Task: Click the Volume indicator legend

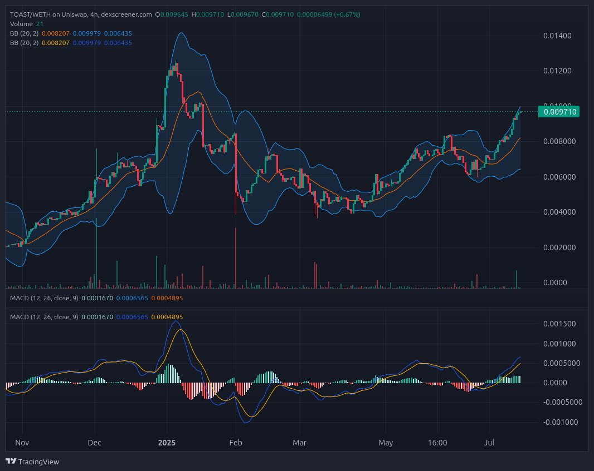Action: tap(21, 24)
